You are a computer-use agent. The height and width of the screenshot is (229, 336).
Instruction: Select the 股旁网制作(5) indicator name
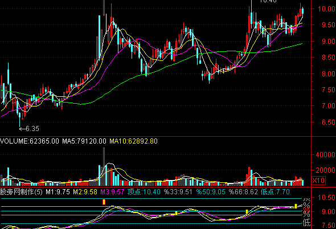pos(21,192)
